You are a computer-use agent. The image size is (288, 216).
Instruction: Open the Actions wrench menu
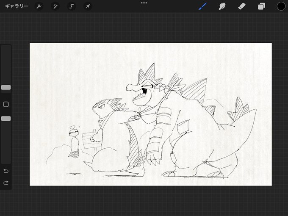[x=39, y=6]
